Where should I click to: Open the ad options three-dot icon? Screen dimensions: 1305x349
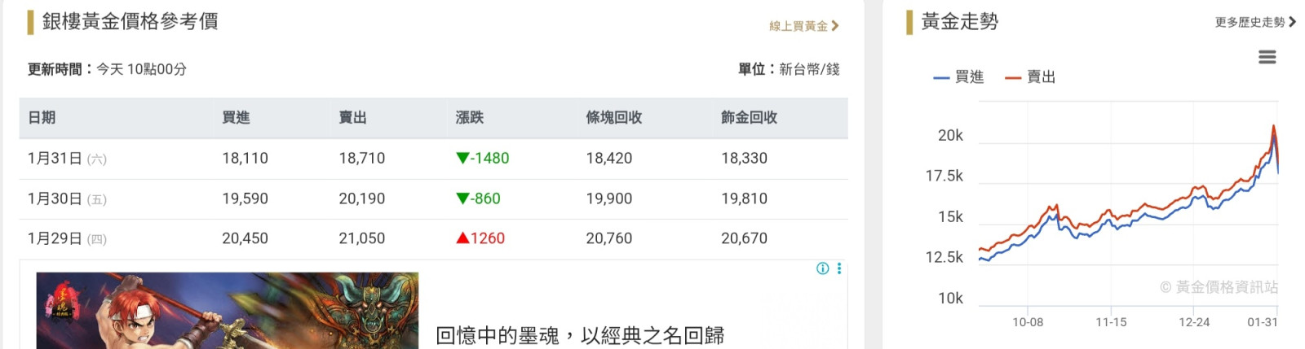click(838, 268)
